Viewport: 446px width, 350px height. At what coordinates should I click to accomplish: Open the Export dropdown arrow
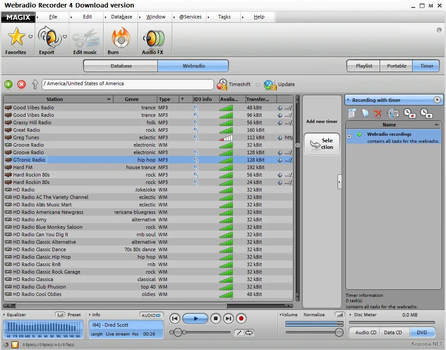tap(65, 36)
